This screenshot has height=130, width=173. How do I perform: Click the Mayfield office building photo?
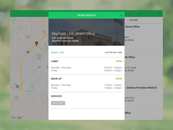(x=86, y=32)
